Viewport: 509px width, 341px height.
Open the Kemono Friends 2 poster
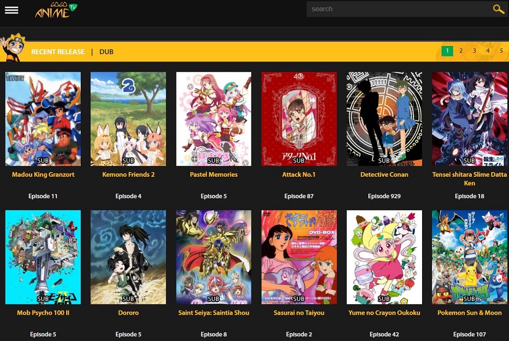coord(128,119)
